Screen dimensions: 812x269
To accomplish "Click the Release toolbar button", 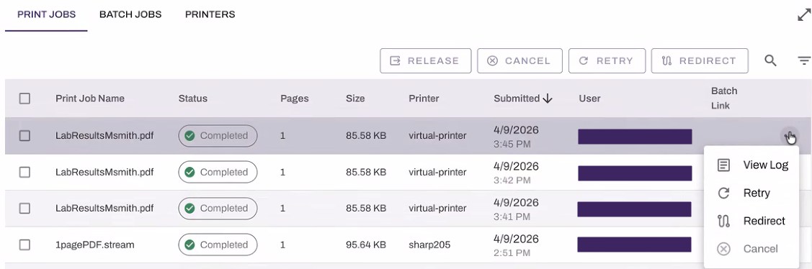I will [x=426, y=61].
